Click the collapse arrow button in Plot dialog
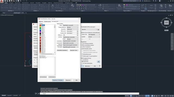The image size is (174, 97). click(x=100, y=66)
